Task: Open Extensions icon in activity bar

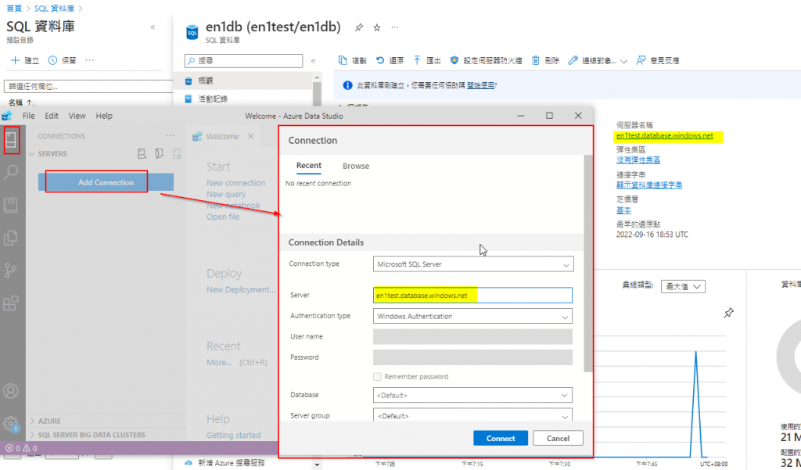Action: coord(11,303)
